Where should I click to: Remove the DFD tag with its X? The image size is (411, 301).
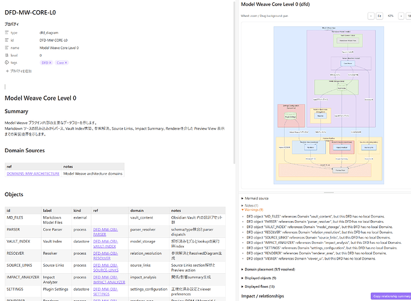click(x=50, y=63)
